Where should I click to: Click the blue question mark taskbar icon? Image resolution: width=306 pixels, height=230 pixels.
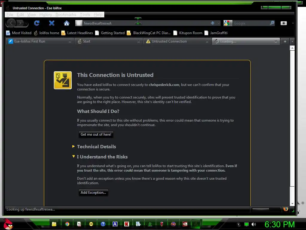(x=103, y=224)
